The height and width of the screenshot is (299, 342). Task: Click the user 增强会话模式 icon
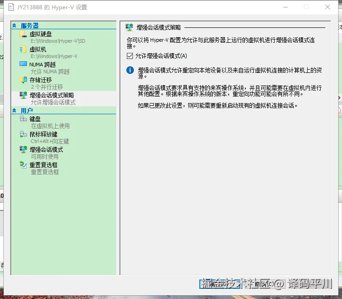point(23,149)
